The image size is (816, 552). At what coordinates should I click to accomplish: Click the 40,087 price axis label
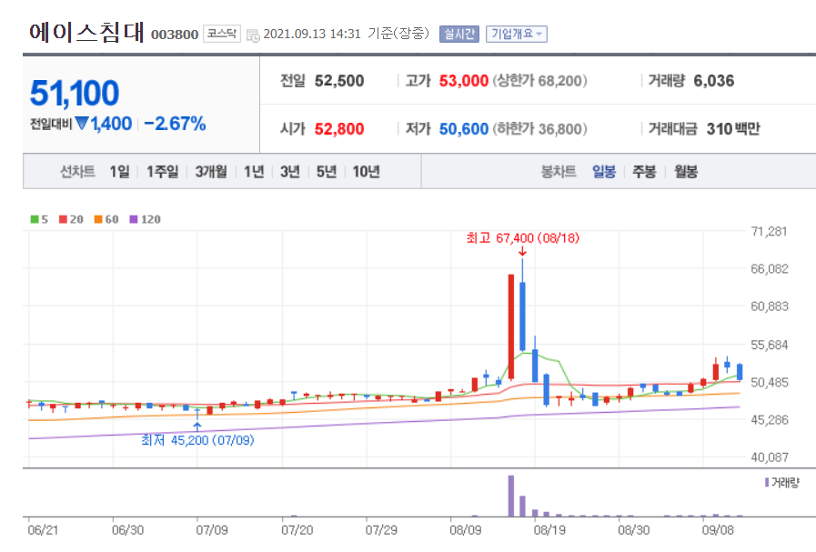click(770, 457)
